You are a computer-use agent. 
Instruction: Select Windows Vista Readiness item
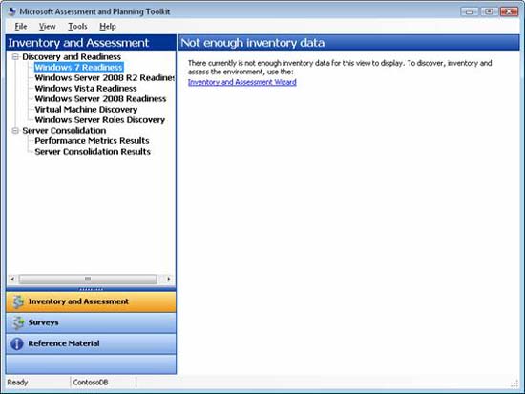click(x=86, y=89)
